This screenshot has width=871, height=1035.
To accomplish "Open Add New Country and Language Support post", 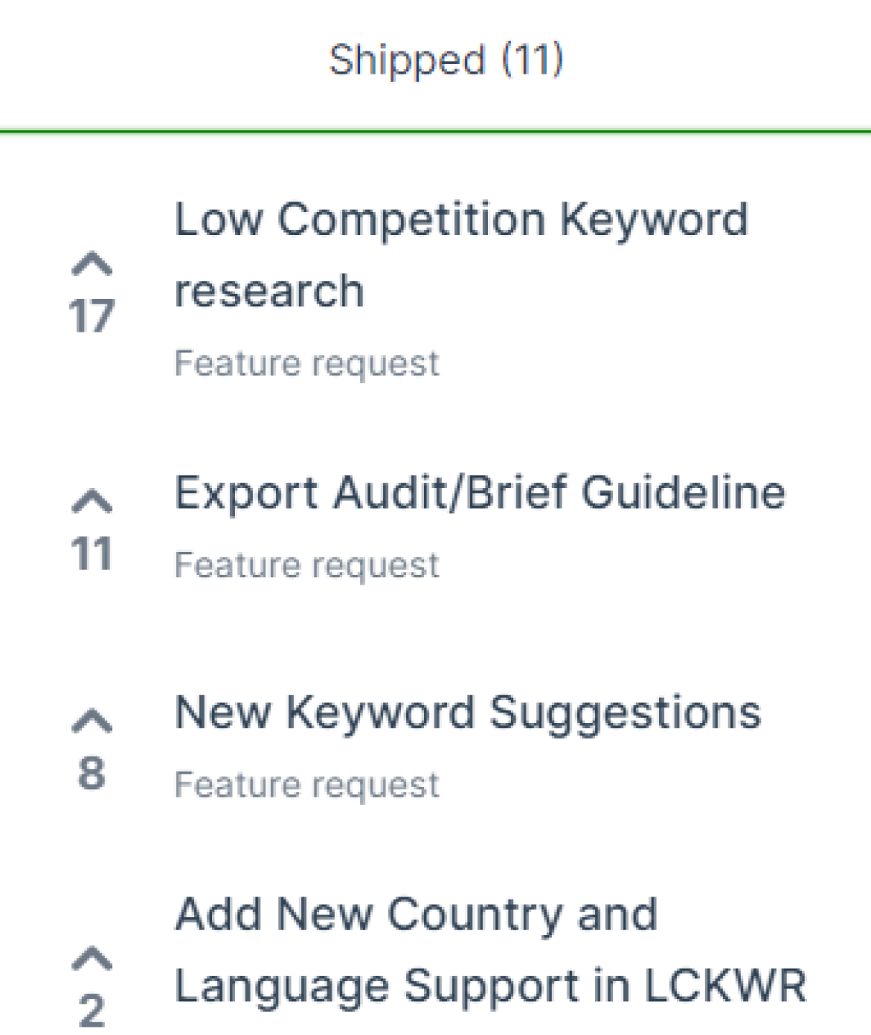I will click(416, 914).
